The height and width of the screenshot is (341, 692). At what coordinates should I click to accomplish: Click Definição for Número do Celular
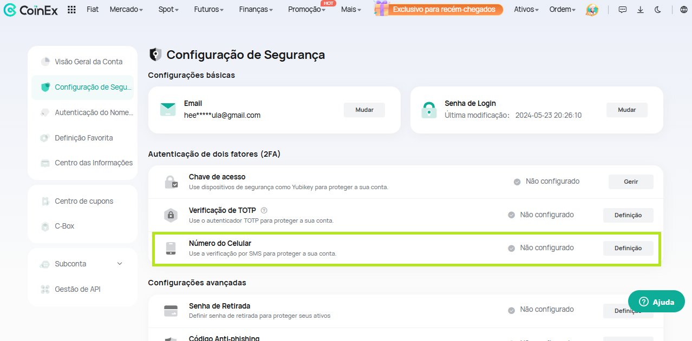[628, 248]
